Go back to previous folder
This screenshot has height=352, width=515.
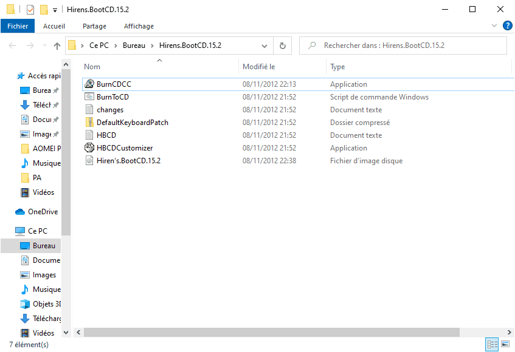tap(13, 46)
